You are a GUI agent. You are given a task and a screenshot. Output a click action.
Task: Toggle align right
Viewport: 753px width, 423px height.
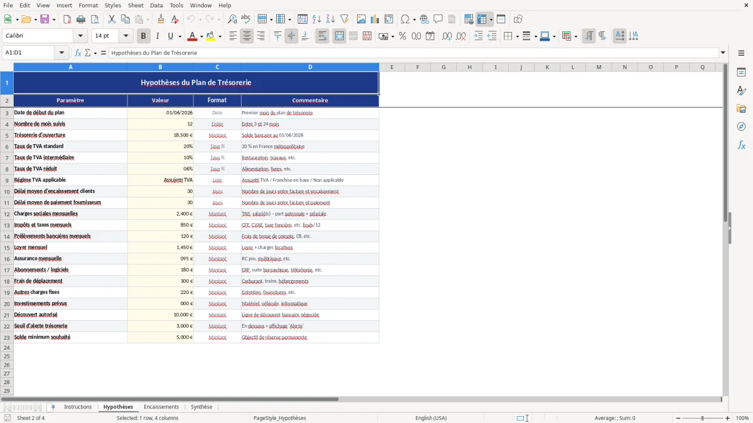[x=261, y=36]
